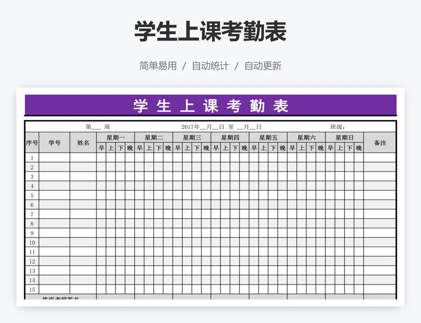Click the 星期三 header cell
The image size is (421, 323).
point(192,138)
